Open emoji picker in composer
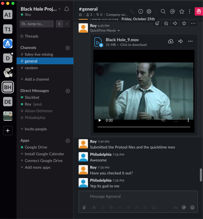The height and width of the screenshot is (219, 203). click(x=192, y=208)
